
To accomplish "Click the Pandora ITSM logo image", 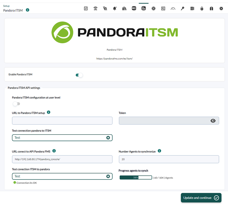I will (115, 32).
